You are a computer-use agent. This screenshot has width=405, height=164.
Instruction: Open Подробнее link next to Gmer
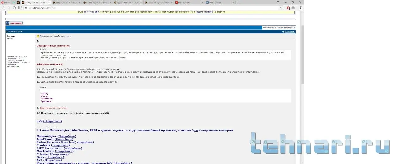[55, 157]
